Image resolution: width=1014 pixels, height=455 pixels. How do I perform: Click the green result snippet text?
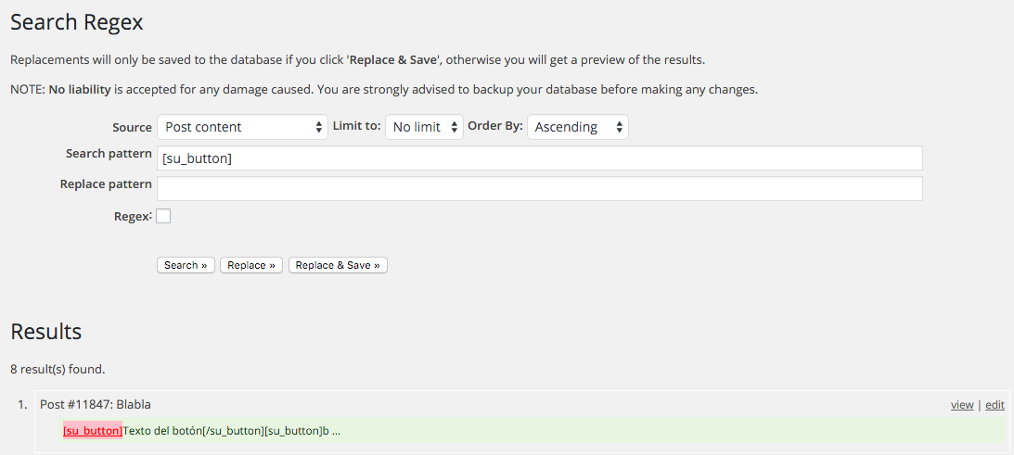(232, 431)
